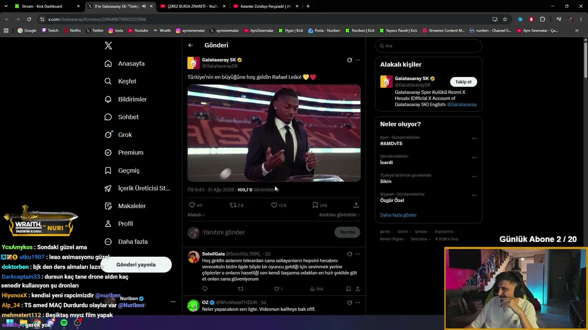Click the browser address bar URL

click(97, 19)
